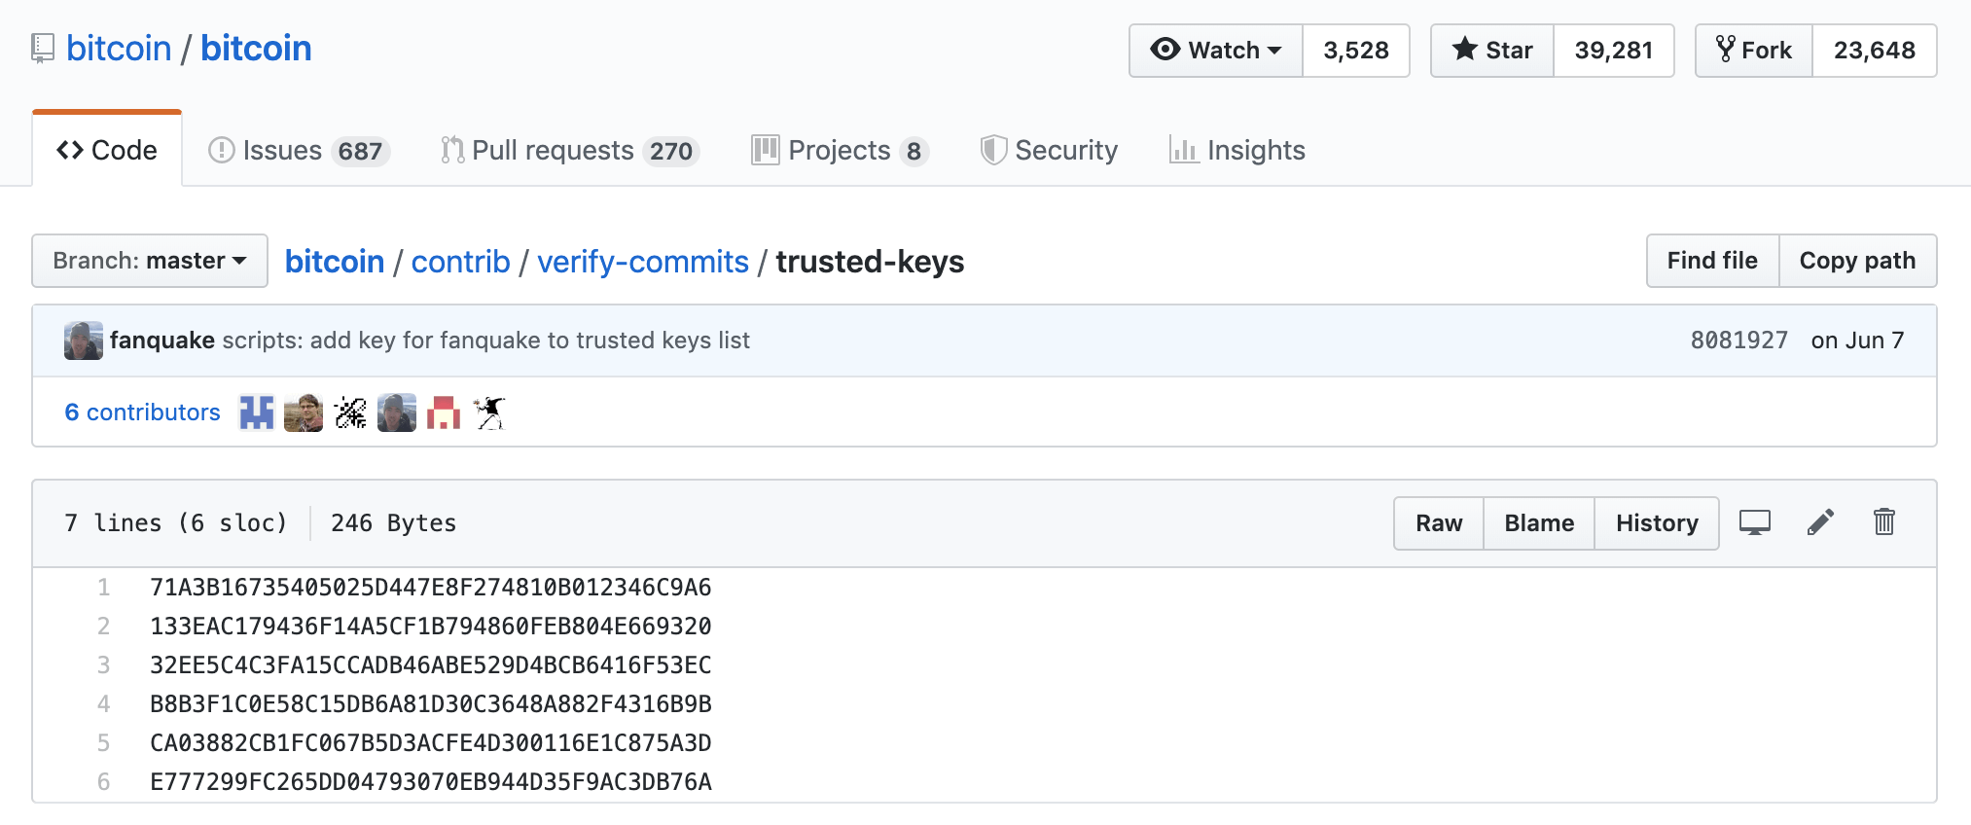The height and width of the screenshot is (825, 1971).
Task: Open fanquake's avatar in commit row
Action: 84,341
